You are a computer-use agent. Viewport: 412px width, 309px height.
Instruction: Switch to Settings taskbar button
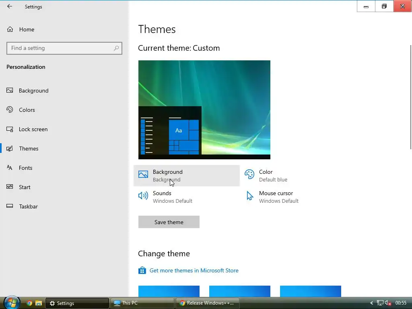pyautogui.click(x=77, y=303)
